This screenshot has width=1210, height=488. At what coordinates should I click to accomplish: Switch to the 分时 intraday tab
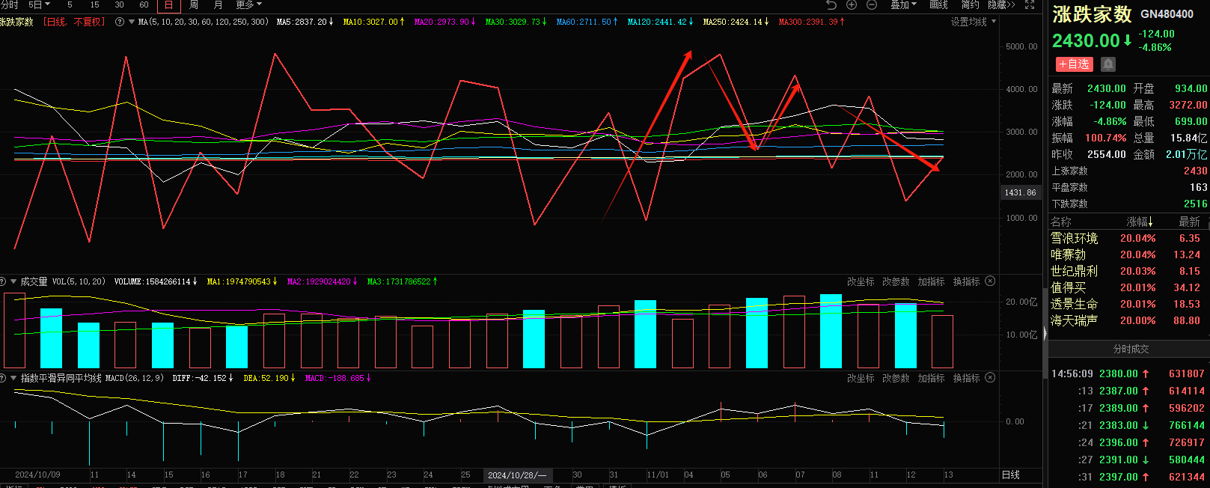[9, 4]
